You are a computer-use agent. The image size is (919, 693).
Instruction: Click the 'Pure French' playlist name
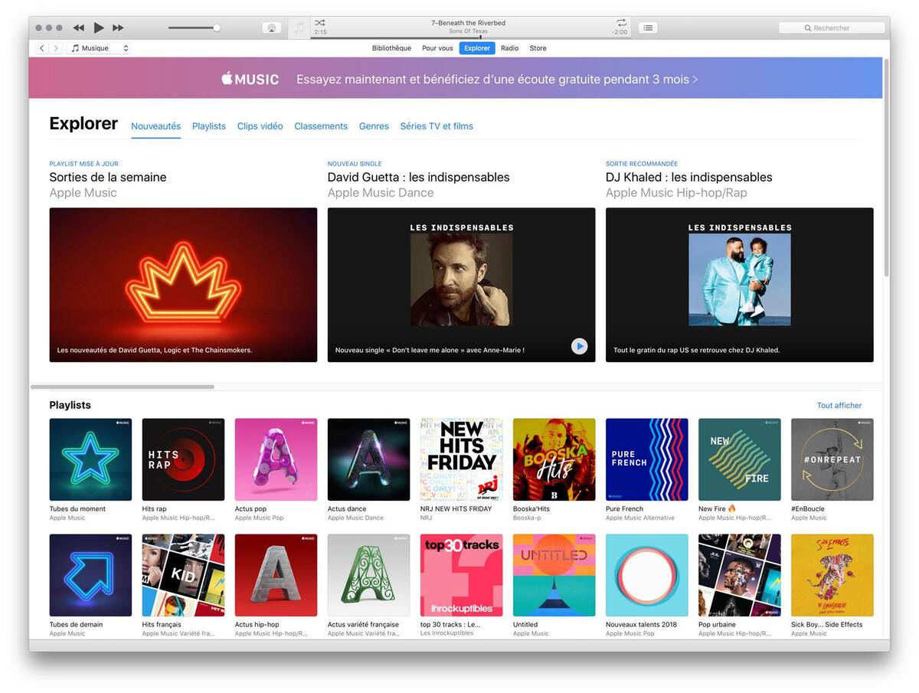pyautogui.click(x=624, y=508)
